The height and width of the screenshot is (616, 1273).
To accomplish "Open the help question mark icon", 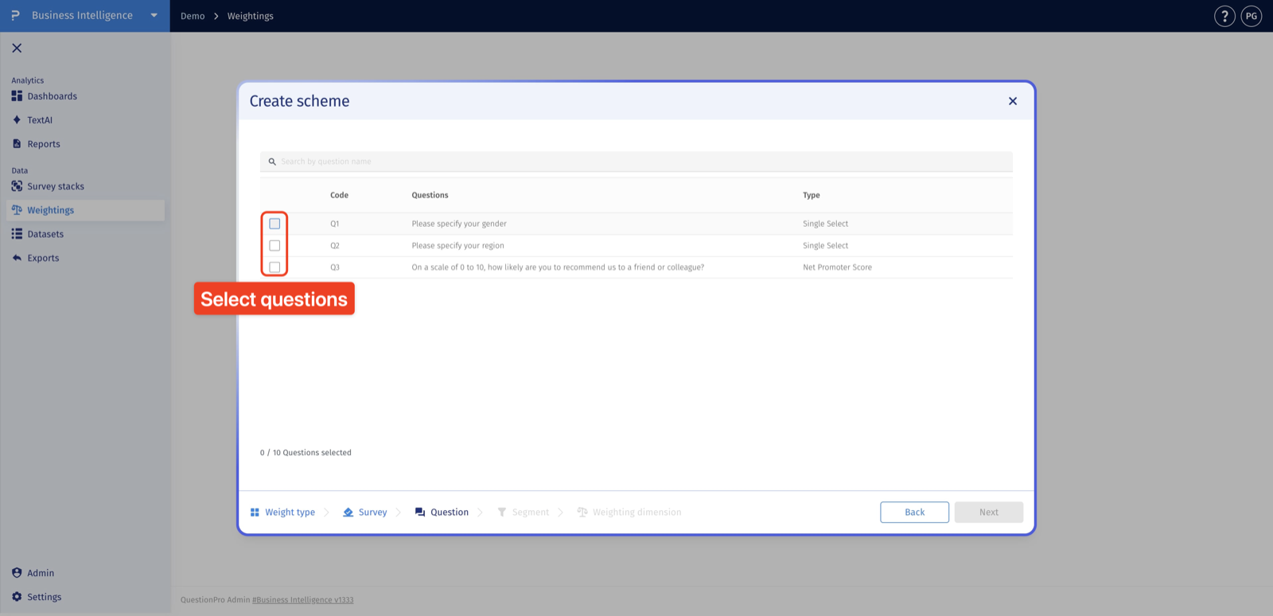I will 1224,16.
